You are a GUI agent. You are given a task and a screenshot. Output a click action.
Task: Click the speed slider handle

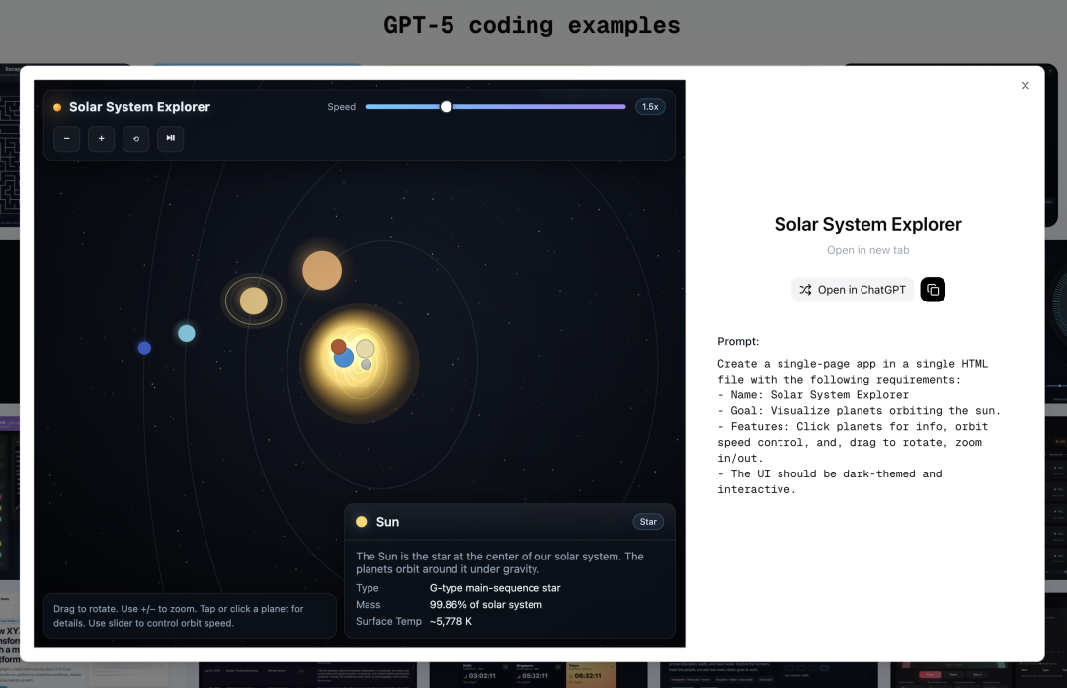(x=446, y=107)
